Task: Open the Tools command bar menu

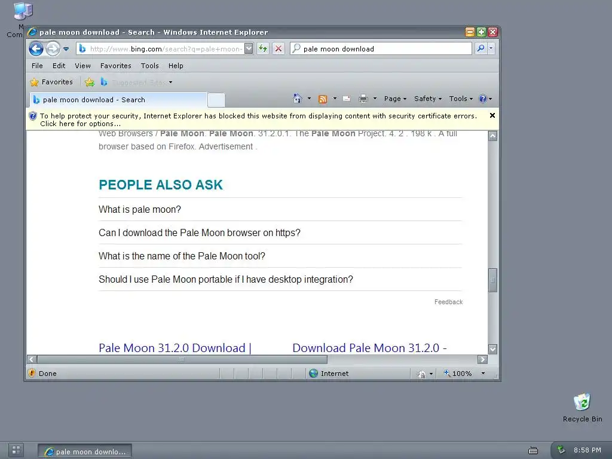Action: pyautogui.click(x=461, y=99)
